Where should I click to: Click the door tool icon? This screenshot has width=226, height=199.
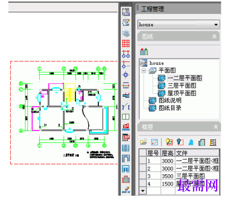coord(126,106)
